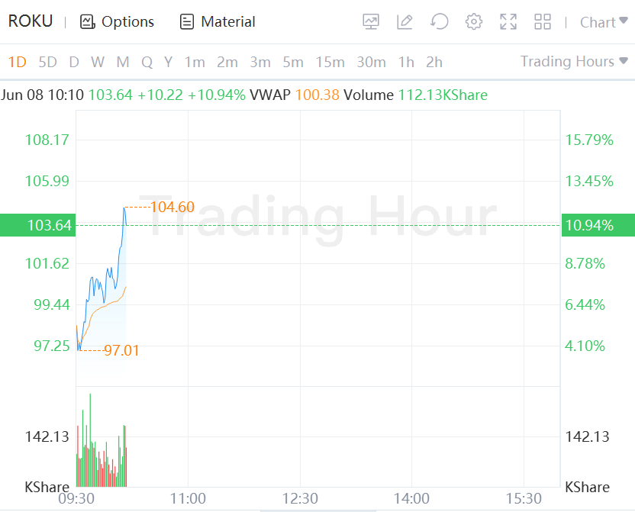Click the Options chart icon
This screenshot has height=512, width=635.
pyautogui.click(x=88, y=22)
